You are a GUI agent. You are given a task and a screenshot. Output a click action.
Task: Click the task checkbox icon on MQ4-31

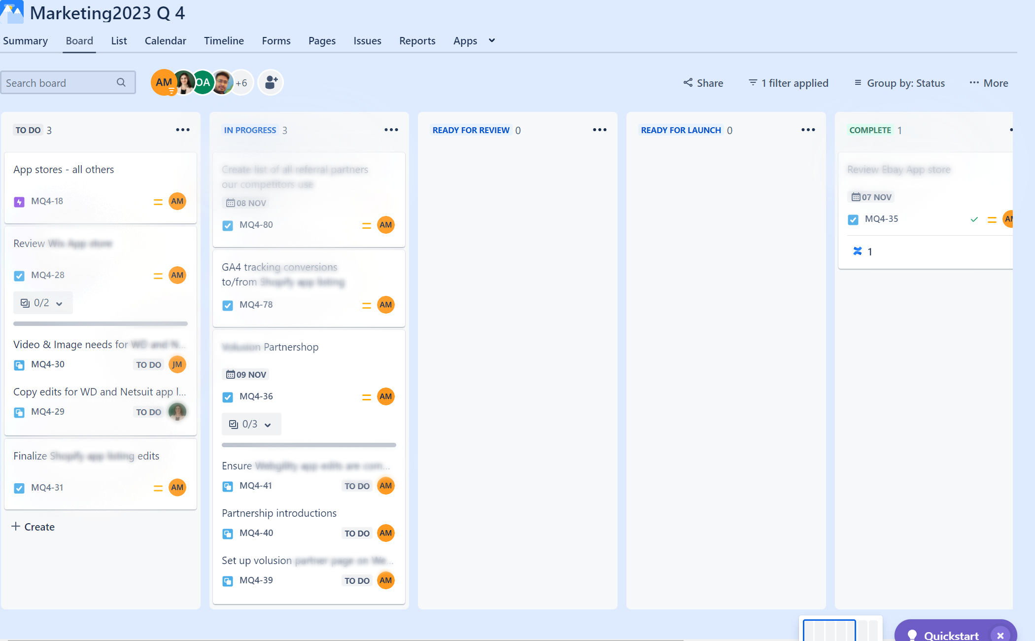point(19,488)
